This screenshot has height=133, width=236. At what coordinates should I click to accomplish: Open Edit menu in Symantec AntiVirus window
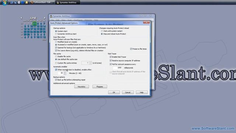coord(58,20)
